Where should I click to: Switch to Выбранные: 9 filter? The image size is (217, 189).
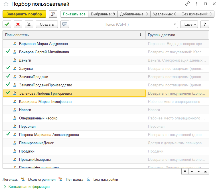(x=103, y=14)
